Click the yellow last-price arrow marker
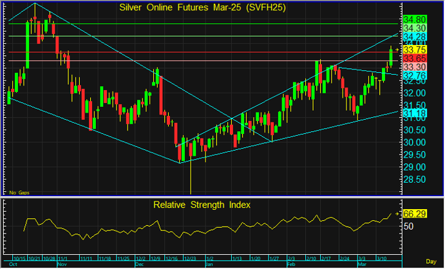 tap(397, 50)
